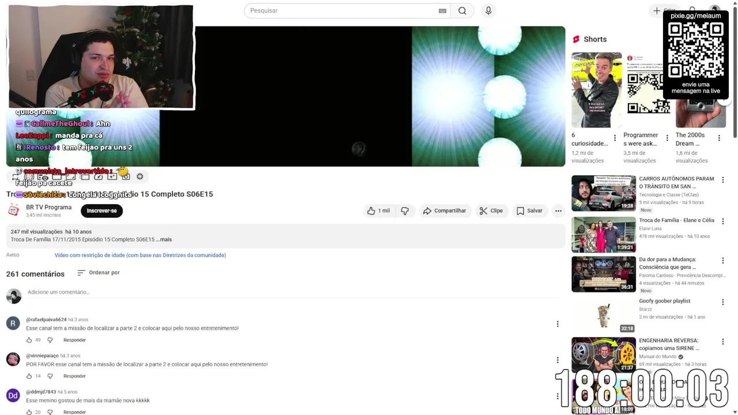This screenshot has width=738, height=415.
Task: Click the search magnifier button
Action: pyautogui.click(x=462, y=10)
